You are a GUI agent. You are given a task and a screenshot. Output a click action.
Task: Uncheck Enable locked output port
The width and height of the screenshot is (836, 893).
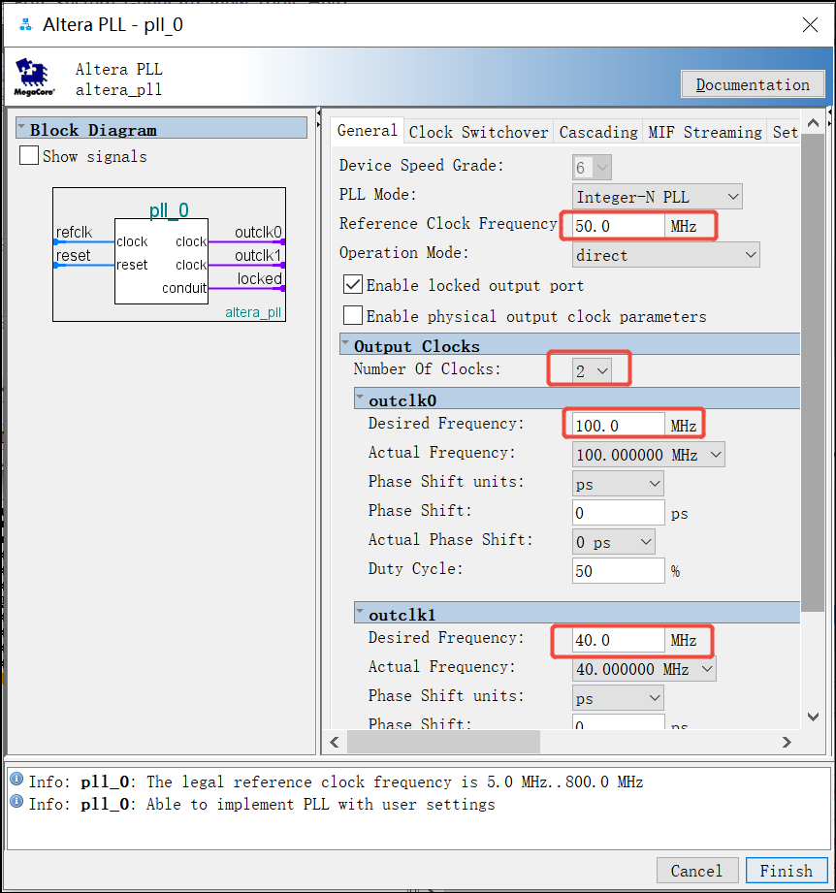pos(353,285)
